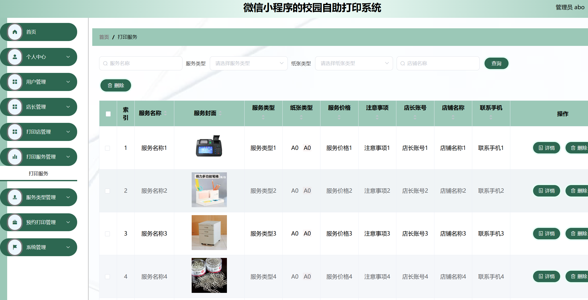Click the 预约打印管理 printer icon
588x300 pixels.
[x=15, y=222]
